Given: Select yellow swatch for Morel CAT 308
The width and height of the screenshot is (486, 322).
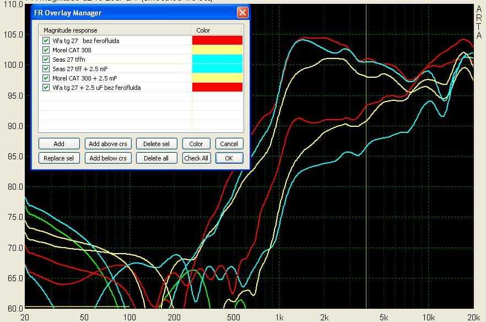Looking at the screenshot, I should 217,50.
